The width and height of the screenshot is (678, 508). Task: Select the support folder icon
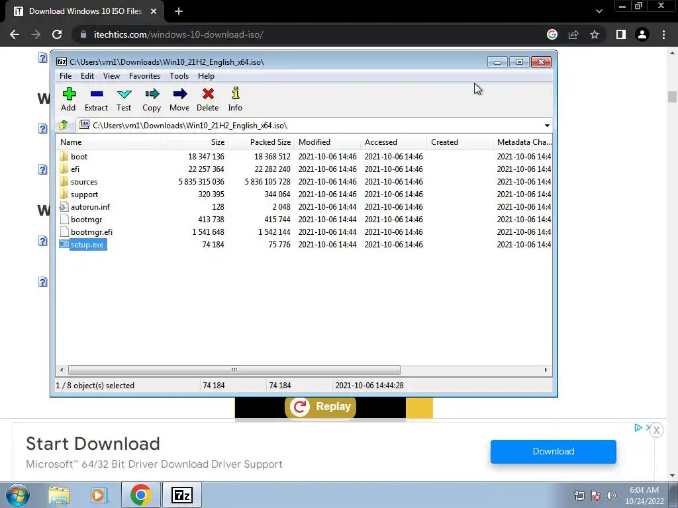tap(64, 194)
